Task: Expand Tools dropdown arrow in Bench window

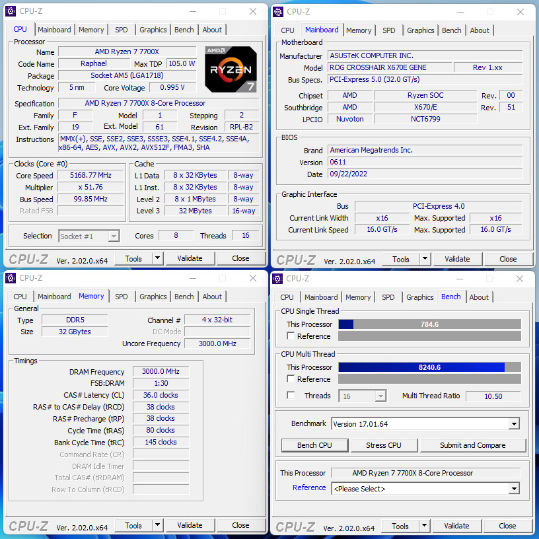Action: tap(424, 526)
